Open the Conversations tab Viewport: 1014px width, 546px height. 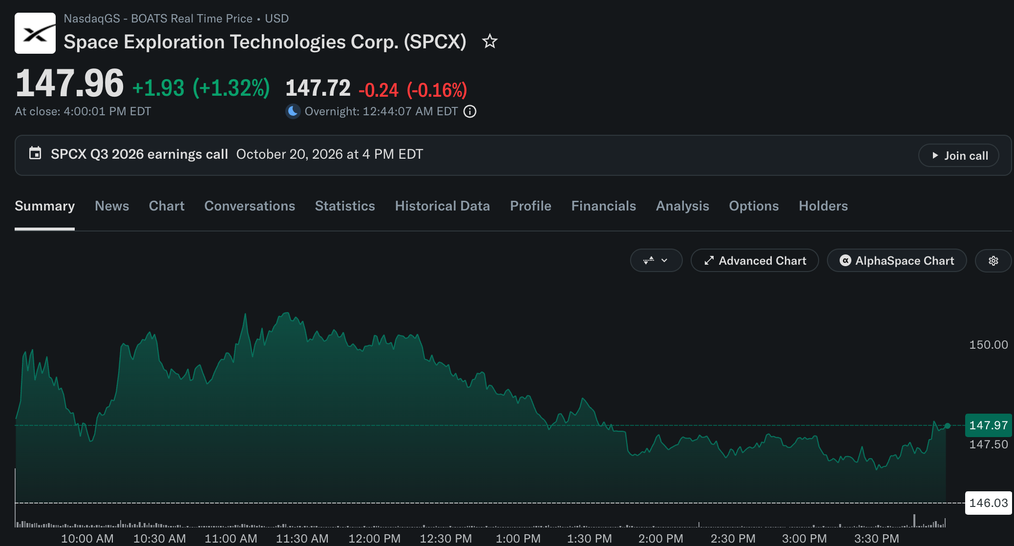(x=250, y=206)
